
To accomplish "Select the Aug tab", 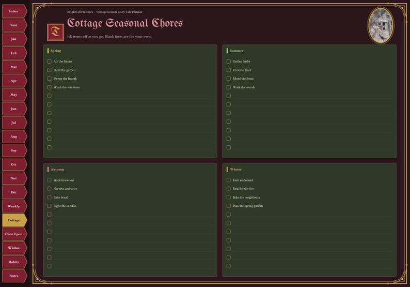I will [14, 137].
